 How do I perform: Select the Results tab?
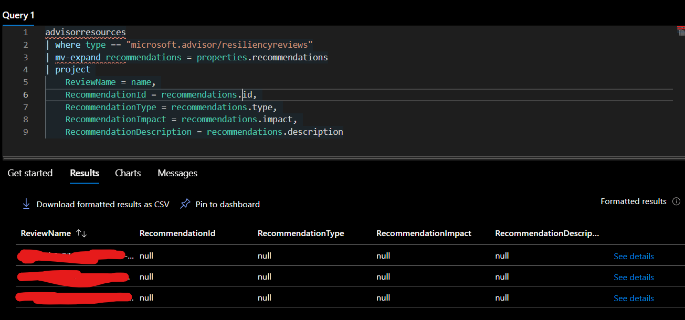[85, 173]
